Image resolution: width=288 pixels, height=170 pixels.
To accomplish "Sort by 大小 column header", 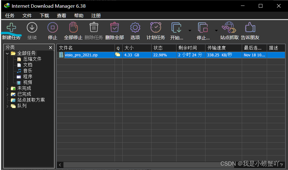I will pyautogui.click(x=137, y=48).
